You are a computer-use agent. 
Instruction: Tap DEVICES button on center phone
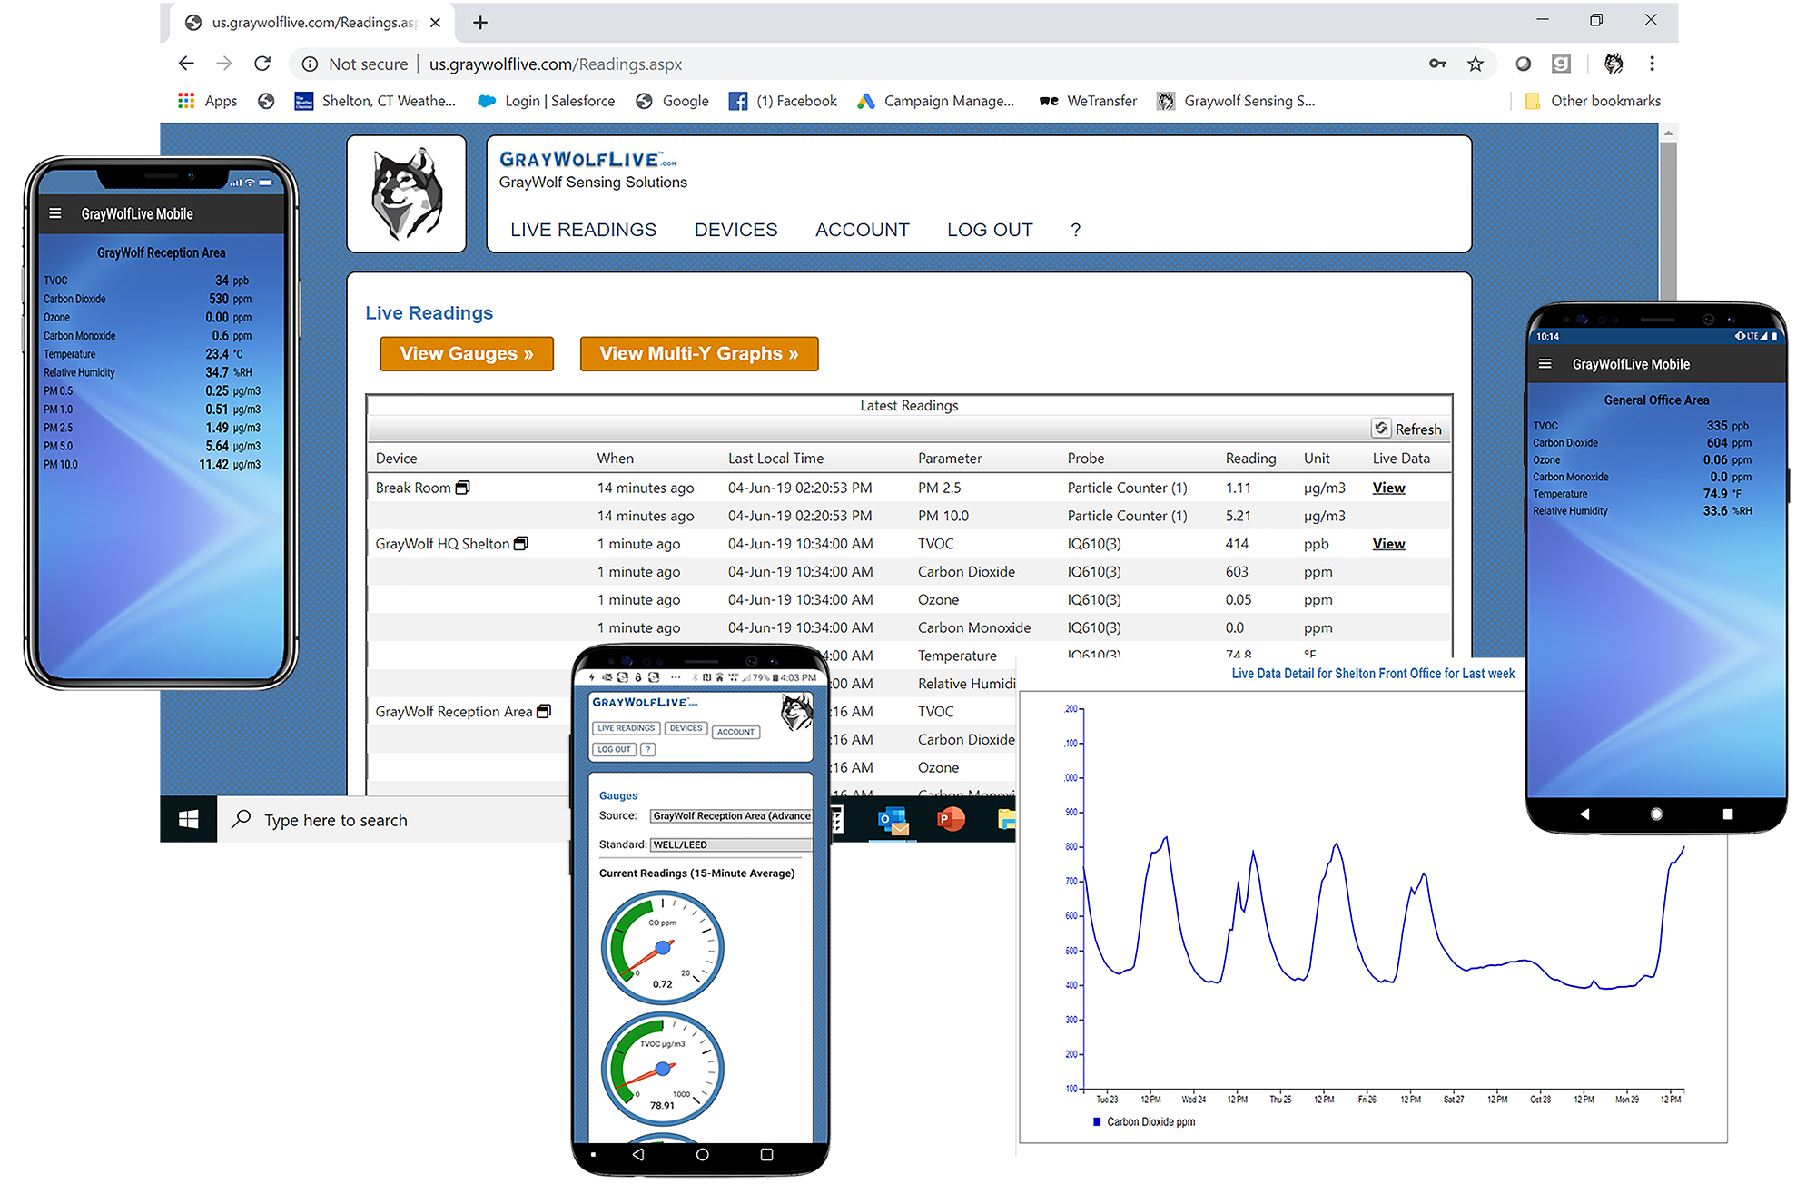click(686, 728)
